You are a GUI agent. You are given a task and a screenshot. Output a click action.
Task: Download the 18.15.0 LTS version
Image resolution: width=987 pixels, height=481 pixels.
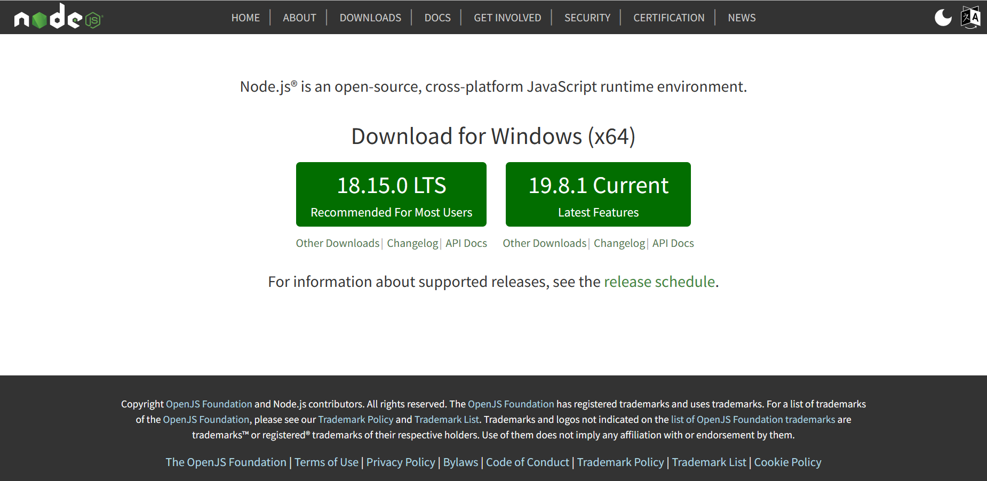pos(391,194)
